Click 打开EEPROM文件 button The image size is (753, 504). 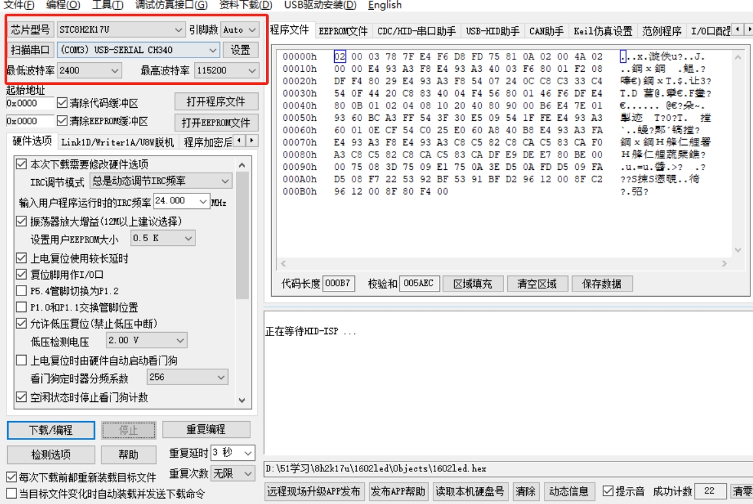tap(216, 123)
